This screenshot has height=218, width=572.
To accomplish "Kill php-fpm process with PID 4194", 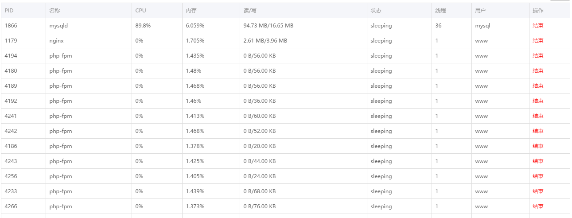I will (538, 56).
